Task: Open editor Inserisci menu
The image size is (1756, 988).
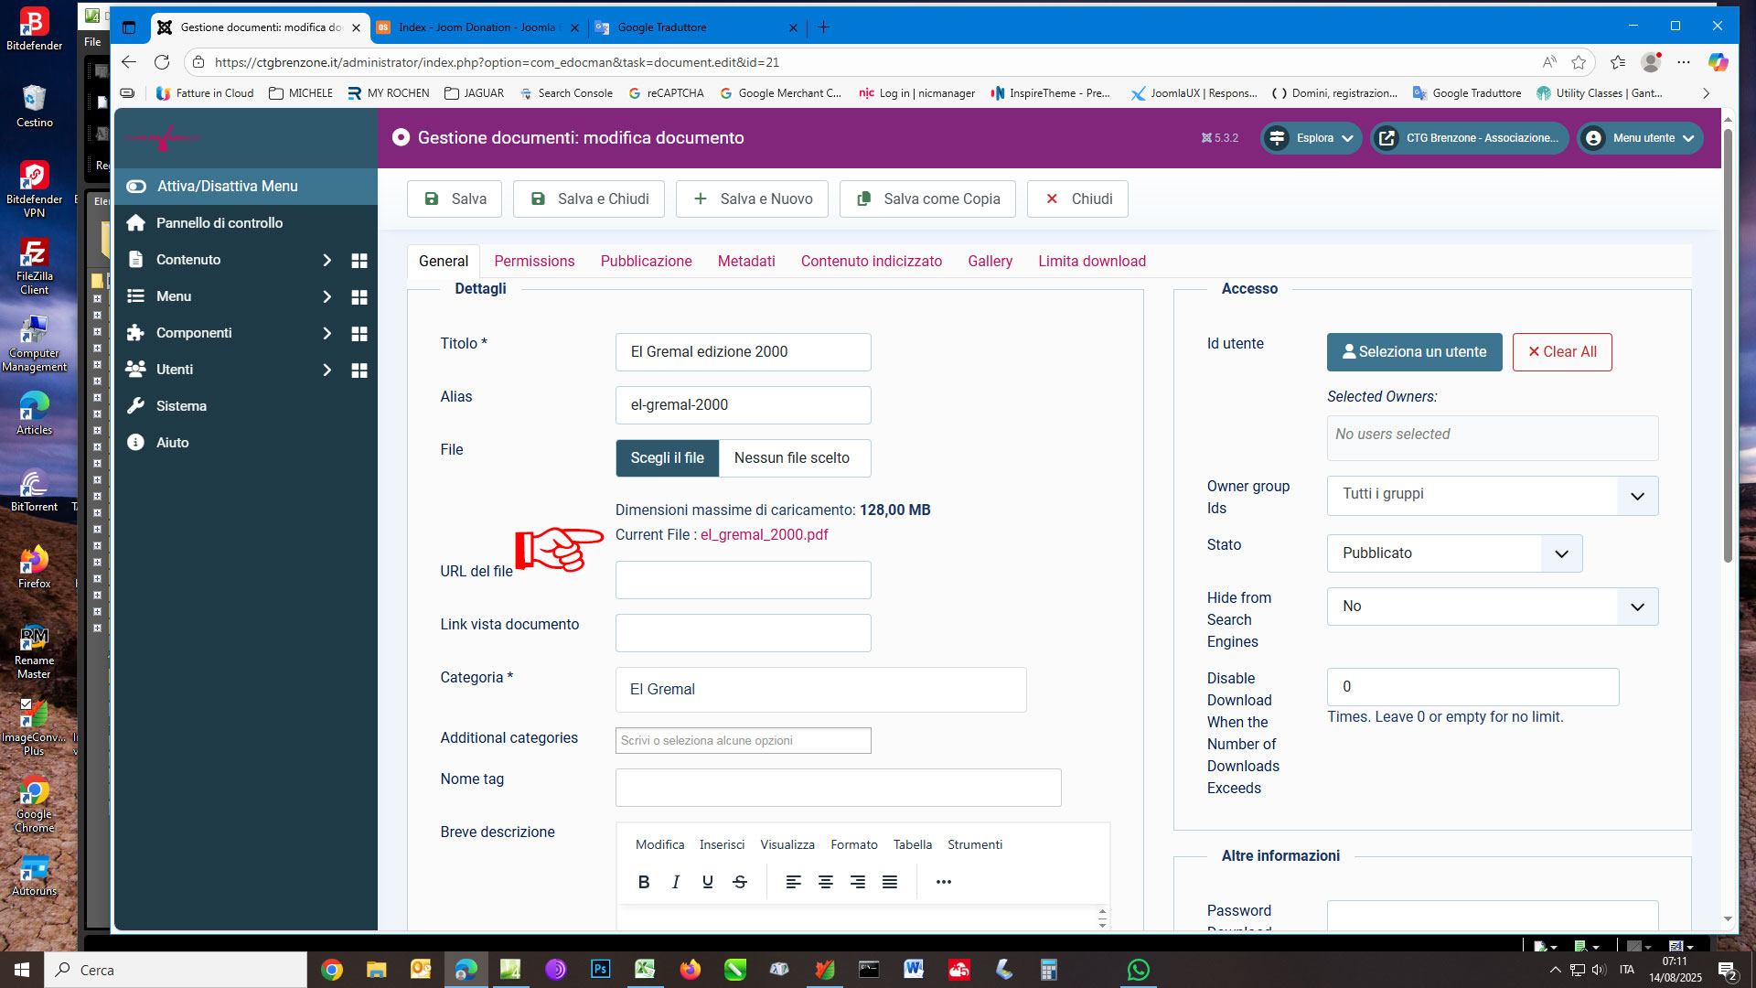Action: click(x=722, y=845)
